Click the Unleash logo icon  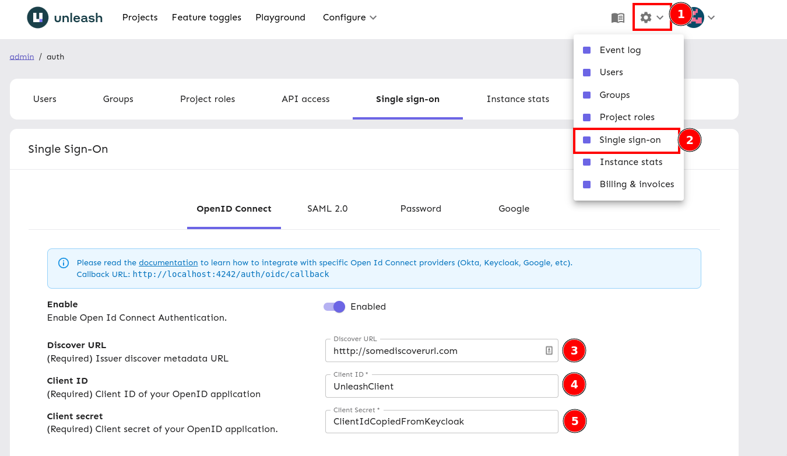click(36, 17)
